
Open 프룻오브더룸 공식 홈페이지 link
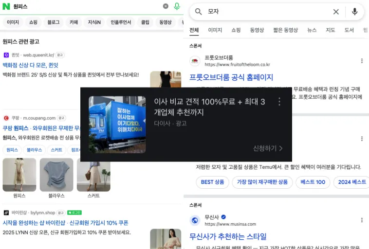click(x=231, y=77)
